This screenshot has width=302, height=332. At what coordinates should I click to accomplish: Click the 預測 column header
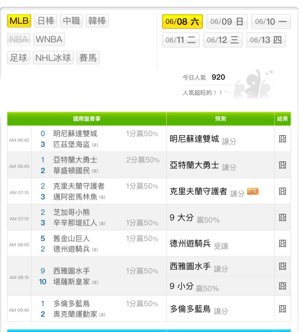pos(220,119)
